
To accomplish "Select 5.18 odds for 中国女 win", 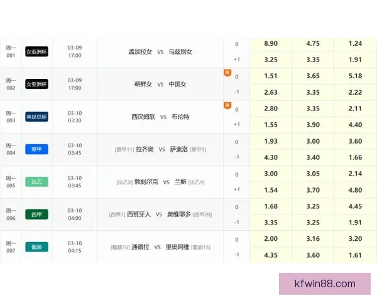I will 355,76.
